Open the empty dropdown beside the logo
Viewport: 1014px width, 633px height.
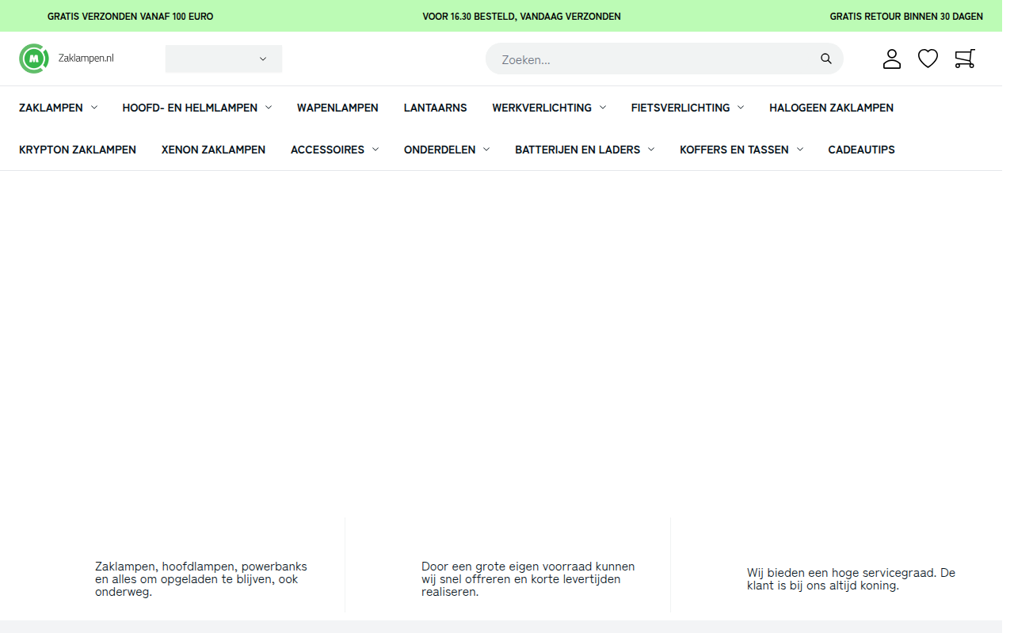pyautogui.click(x=223, y=59)
